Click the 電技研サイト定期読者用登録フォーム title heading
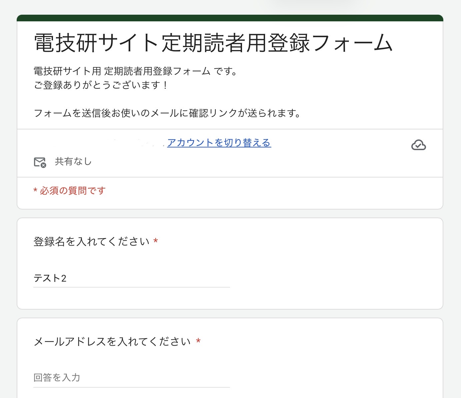 [x=213, y=43]
